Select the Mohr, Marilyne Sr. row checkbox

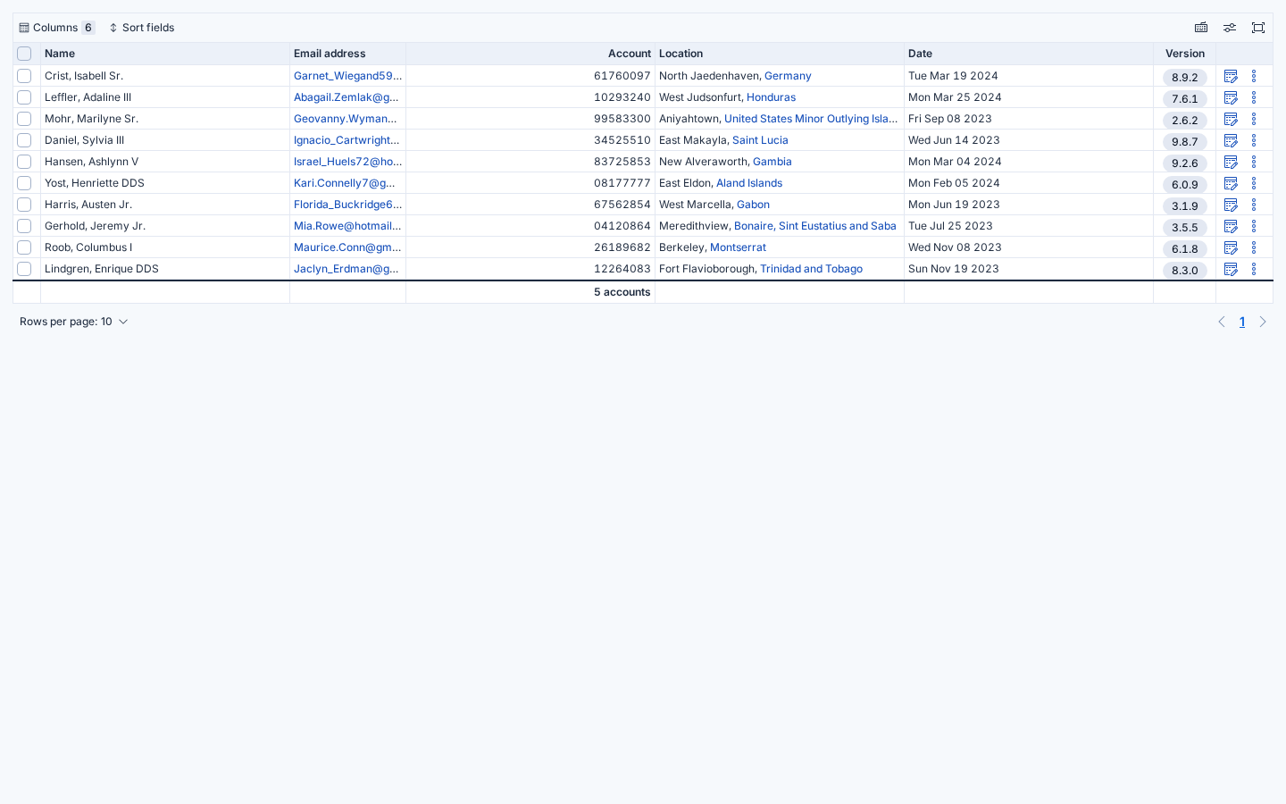[x=24, y=119]
